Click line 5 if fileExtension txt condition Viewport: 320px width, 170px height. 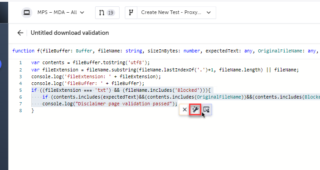(x=121, y=90)
